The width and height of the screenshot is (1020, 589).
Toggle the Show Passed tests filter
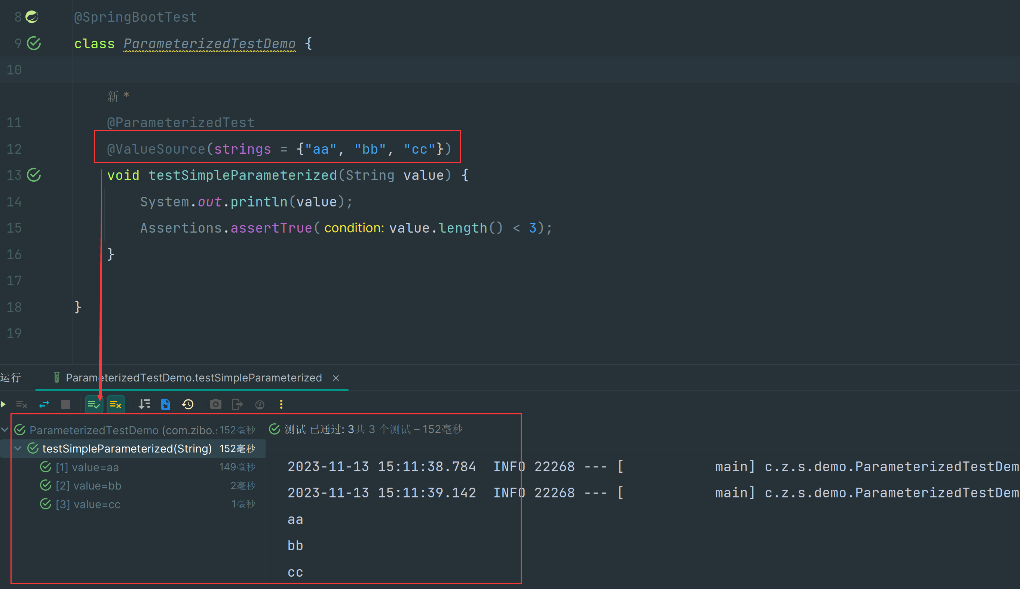click(x=94, y=404)
